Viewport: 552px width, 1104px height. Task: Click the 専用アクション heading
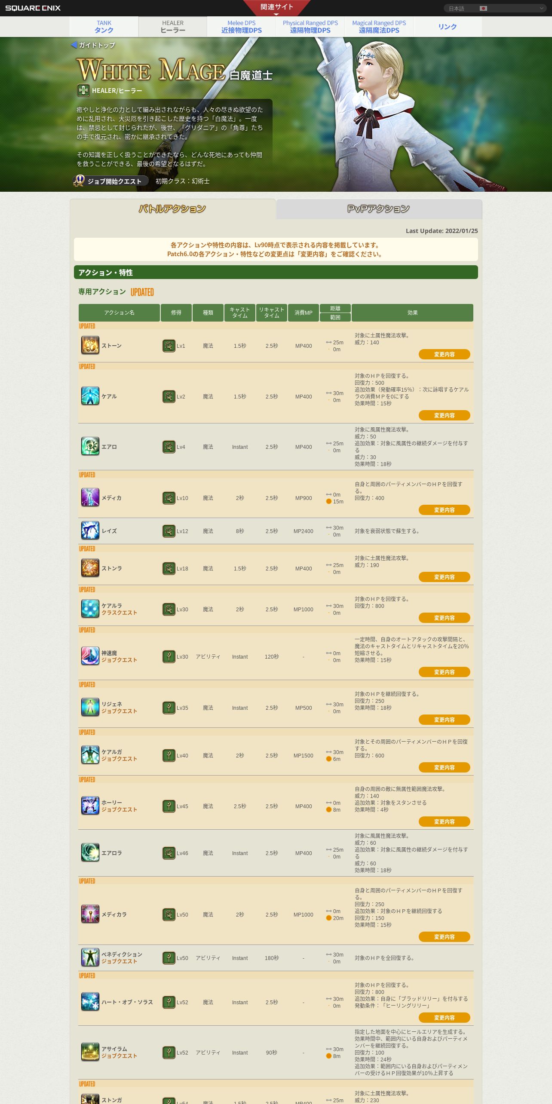[102, 291]
